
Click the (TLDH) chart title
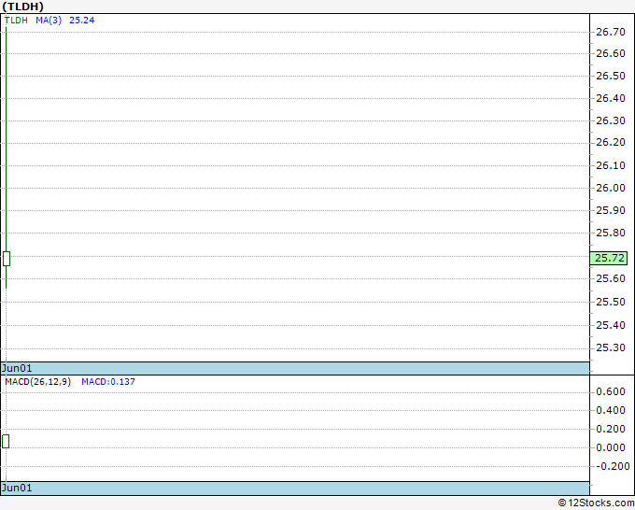coord(22,7)
